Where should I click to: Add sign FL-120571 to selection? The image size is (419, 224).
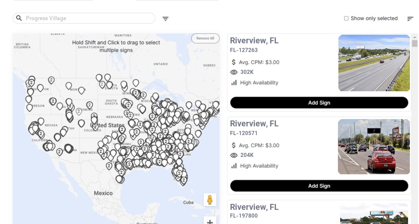point(319,186)
